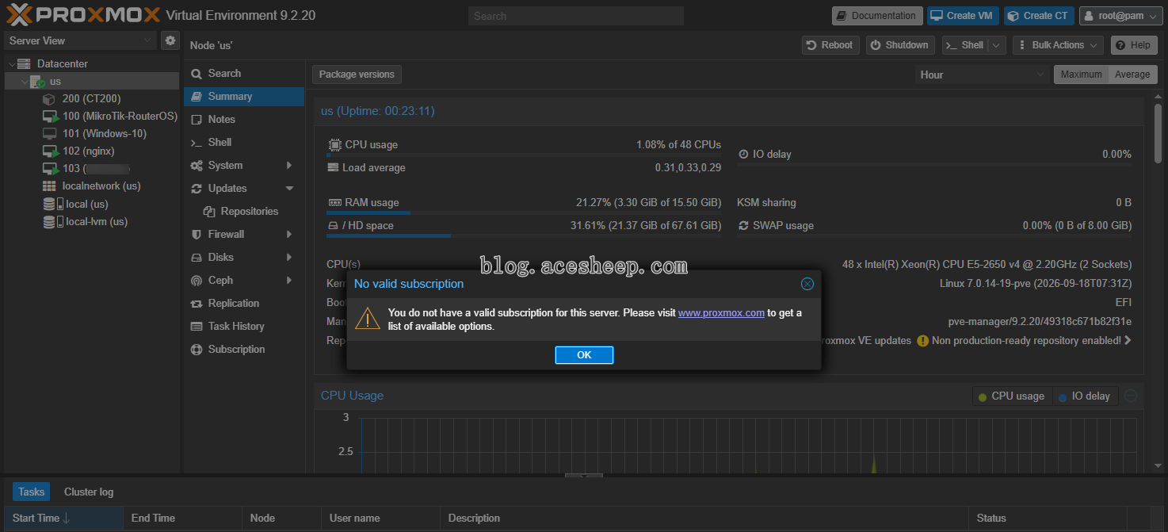This screenshot has height=532, width=1168.
Task: Click the localnetwork (us) grid icon
Action: tap(49, 186)
